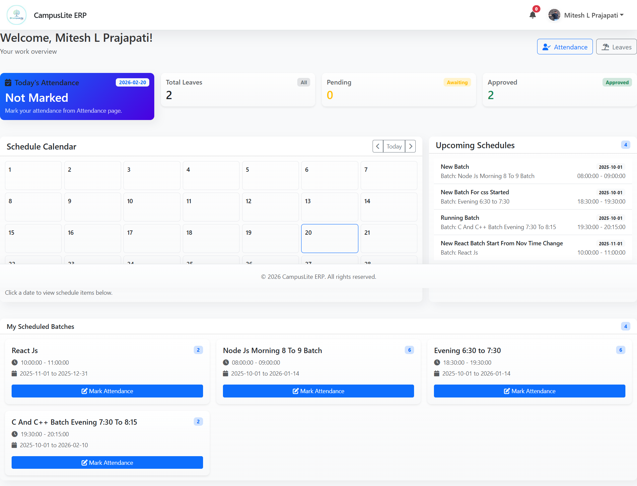
Task: Jump to Today in schedule calendar
Action: click(x=394, y=146)
